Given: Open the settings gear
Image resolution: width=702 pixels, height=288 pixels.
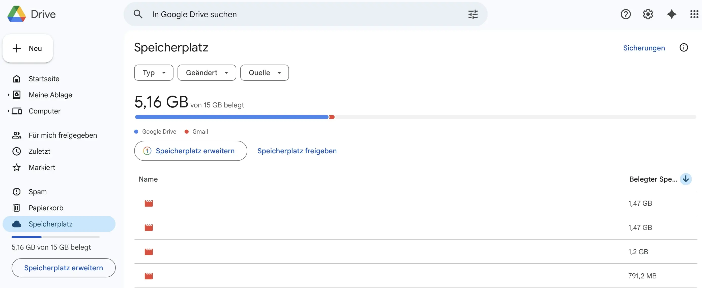Looking at the screenshot, I should tap(648, 14).
